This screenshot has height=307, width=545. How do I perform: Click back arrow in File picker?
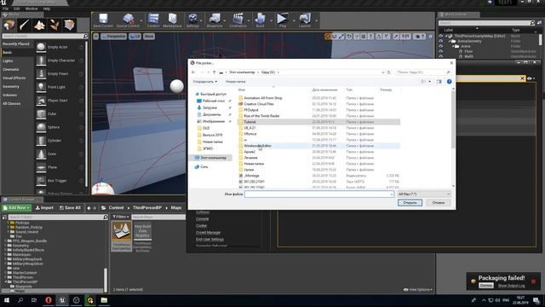[193, 72]
